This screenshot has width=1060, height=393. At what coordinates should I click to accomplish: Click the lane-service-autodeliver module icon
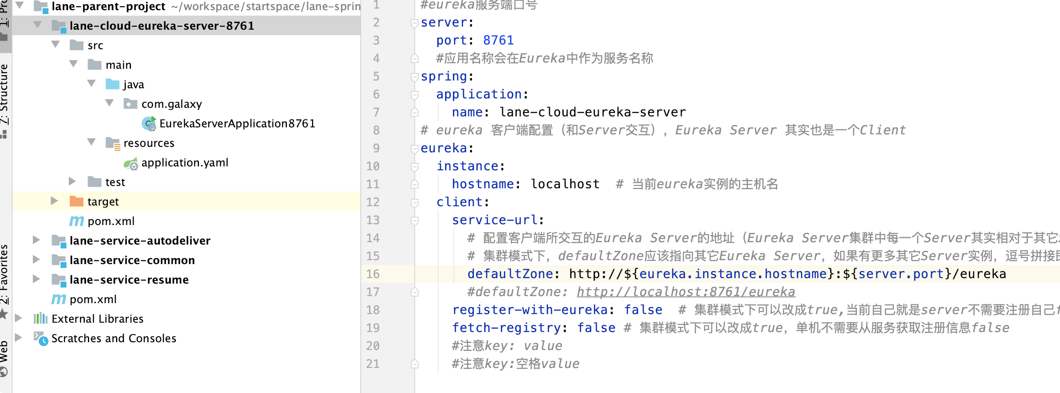pos(59,241)
